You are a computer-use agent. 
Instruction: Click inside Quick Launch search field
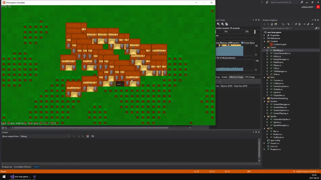pos(285,2)
